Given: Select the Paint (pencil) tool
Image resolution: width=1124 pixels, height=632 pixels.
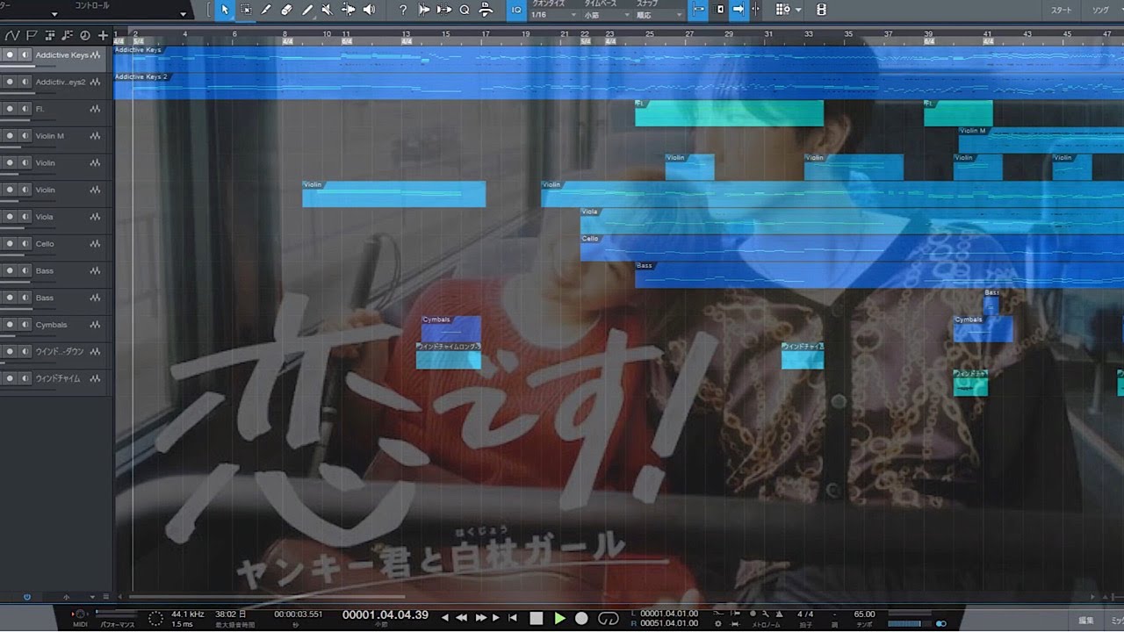Looking at the screenshot, I should [307, 10].
